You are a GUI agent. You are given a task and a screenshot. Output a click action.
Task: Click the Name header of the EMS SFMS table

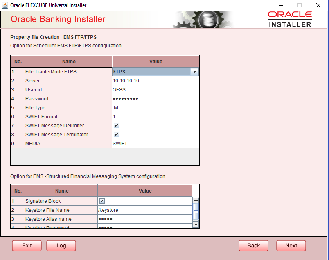tap(62, 191)
